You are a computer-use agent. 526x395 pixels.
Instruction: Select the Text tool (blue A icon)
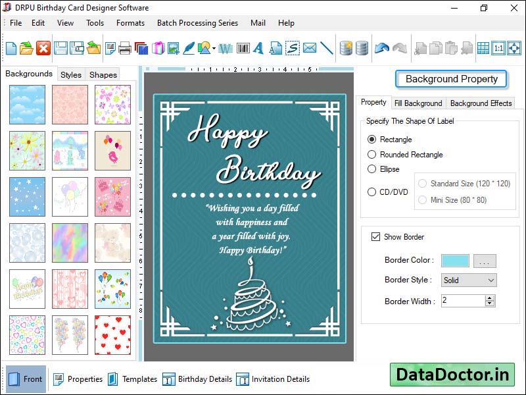point(258,48)
